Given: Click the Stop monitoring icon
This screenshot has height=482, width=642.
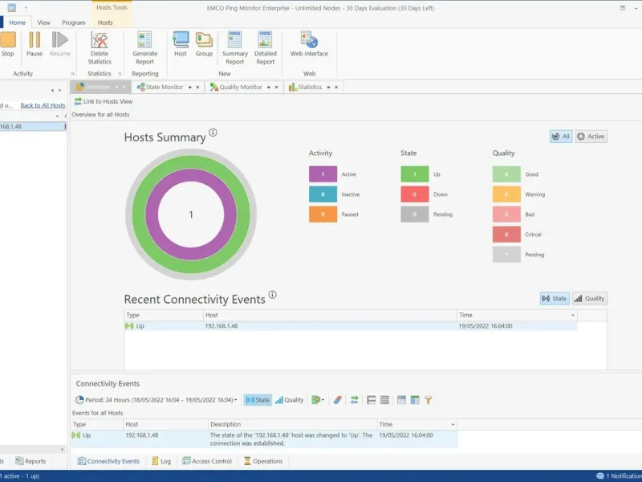Looking at the screenshot, I should [x=7, y=40].
